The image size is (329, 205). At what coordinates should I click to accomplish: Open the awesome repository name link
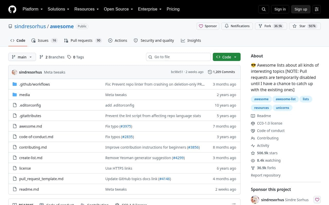coord(62,26)
